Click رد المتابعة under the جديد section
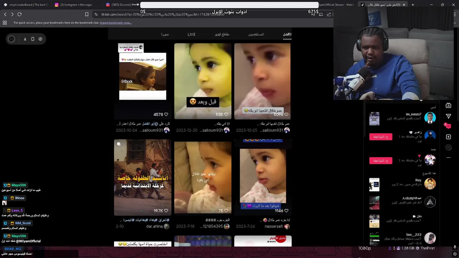The image size is (459, 258). point(381,161)
